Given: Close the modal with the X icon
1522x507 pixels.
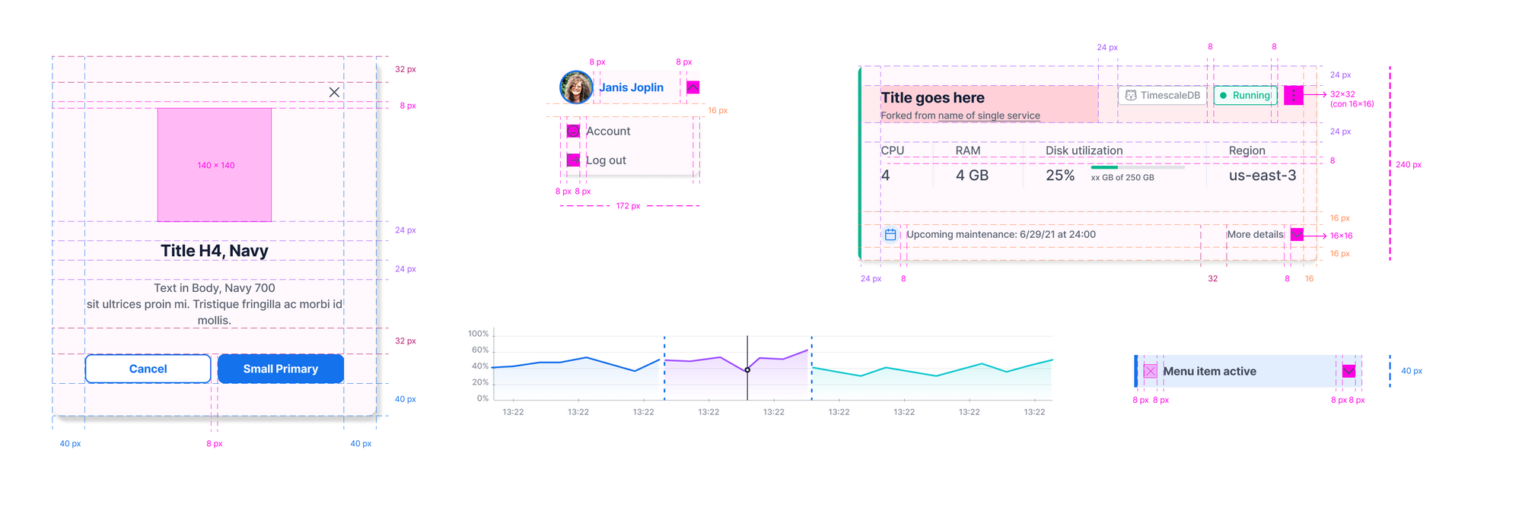Looking at the screenshot, I should pos(334,92).
